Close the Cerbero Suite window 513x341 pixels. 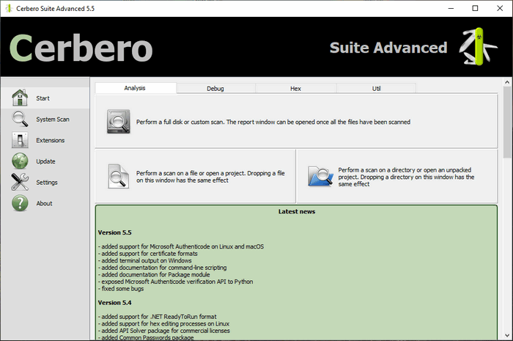(500, 9)
